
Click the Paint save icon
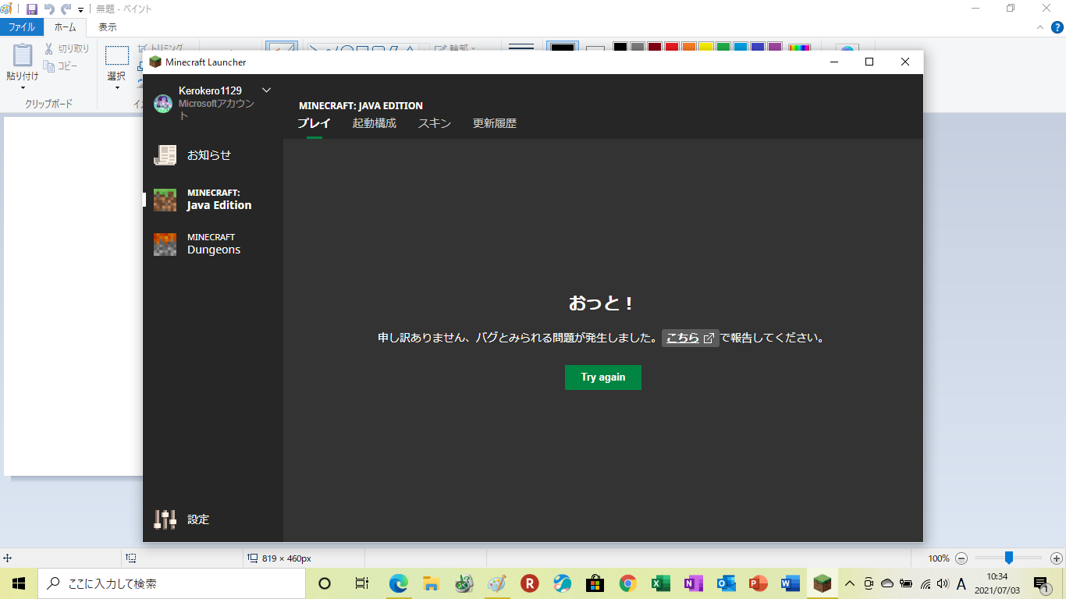pyautogui.click(x=32, y=9)
